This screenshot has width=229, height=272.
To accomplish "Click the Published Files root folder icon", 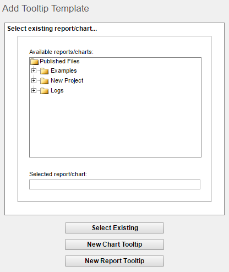I will point(34,62).
